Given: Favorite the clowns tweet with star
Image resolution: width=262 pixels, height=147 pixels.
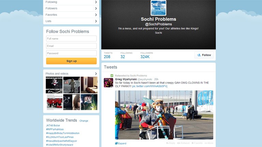Looking at the screenshot, I should point(197,143).
